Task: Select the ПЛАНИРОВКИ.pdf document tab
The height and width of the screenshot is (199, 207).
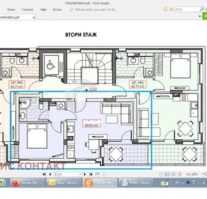Action: (x=16, y=17)
